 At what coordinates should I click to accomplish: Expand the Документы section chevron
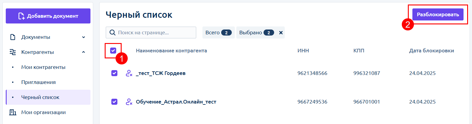tap(84, 37)
